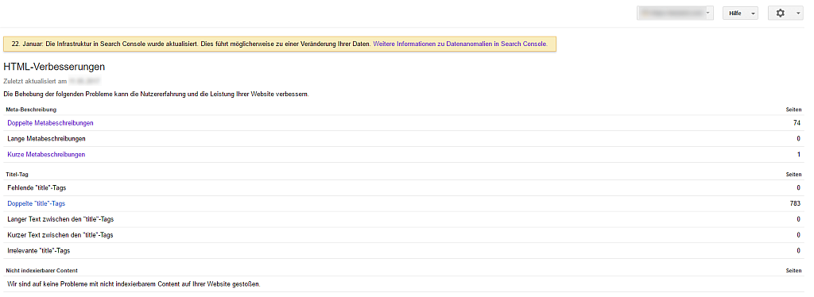This screenshot has height=297, width=814.
Task: Click the Lange Metabeschreibungen row text
Action: pyautogui.click(x=47, y=139)
